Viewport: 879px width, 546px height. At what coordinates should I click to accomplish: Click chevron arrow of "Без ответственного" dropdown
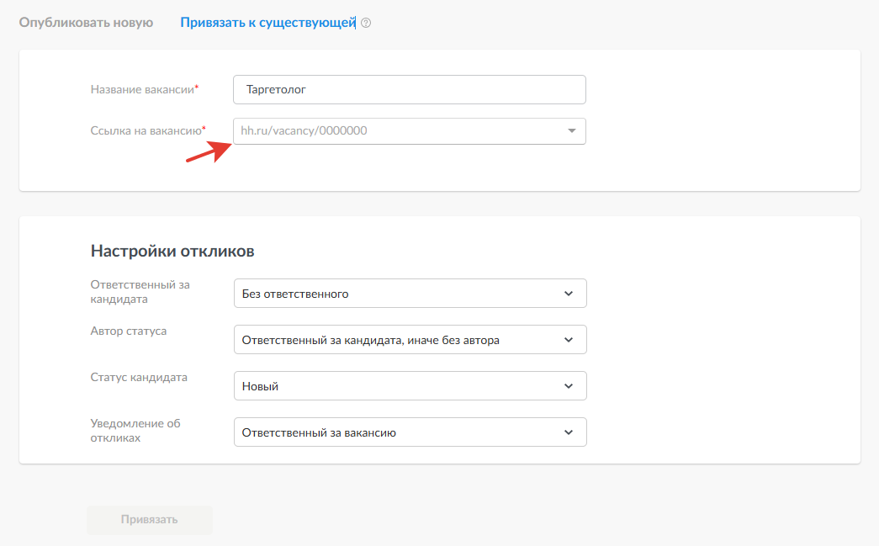pyautogui.click(x=569, y=294)
